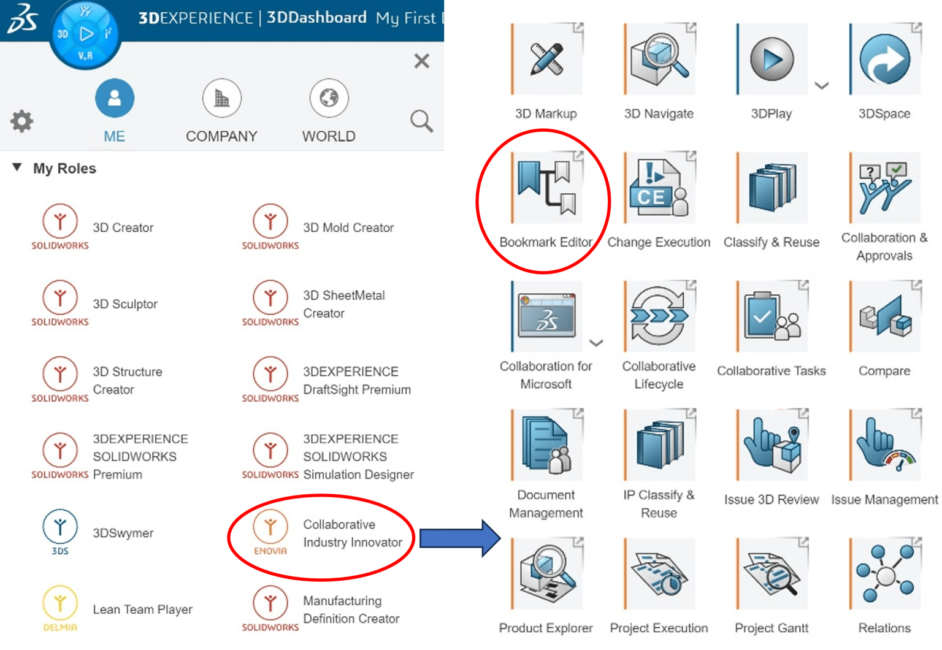
Task: Click the 3DEXPERIENCE compass play button
Action: [86, 34]
